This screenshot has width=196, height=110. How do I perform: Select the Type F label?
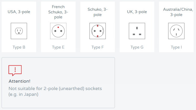coord(98,48)
